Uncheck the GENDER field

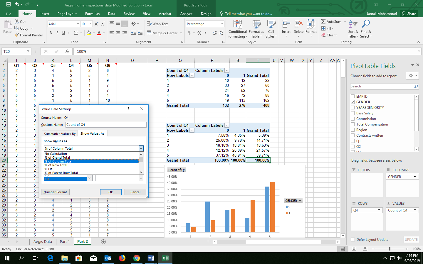pyautogui.click(x=352, y=102)
